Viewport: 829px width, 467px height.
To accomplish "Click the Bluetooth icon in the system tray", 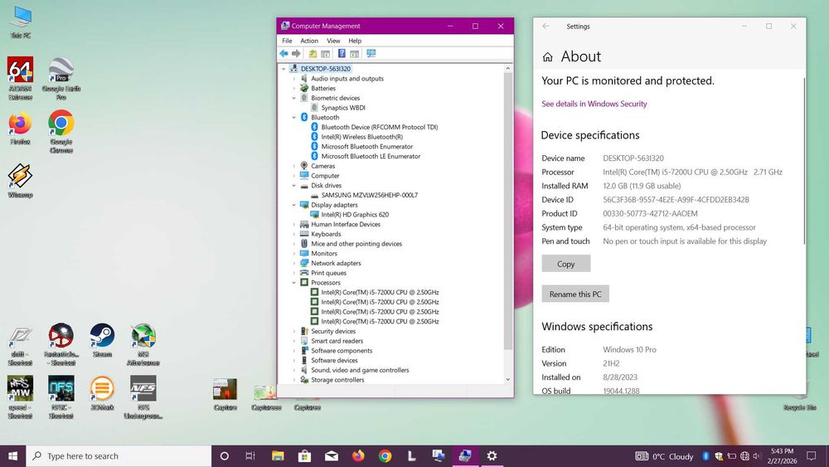I will click(x=705, y=456).
